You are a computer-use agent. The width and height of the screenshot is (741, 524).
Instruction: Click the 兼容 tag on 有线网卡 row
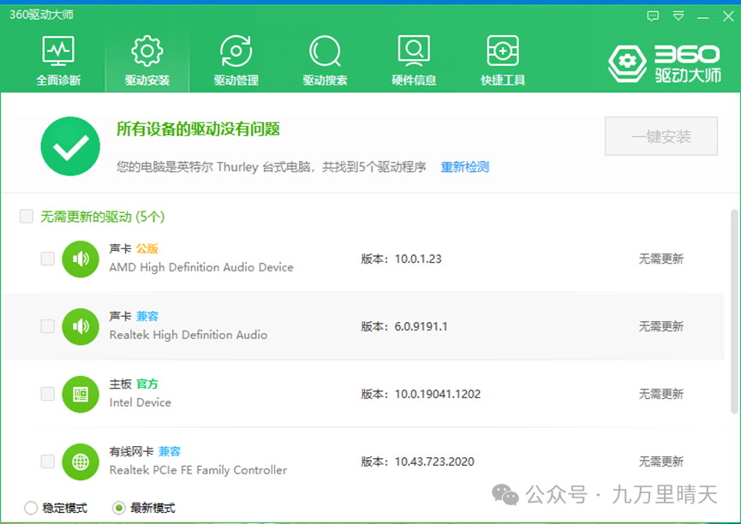(x=170, y=452)
